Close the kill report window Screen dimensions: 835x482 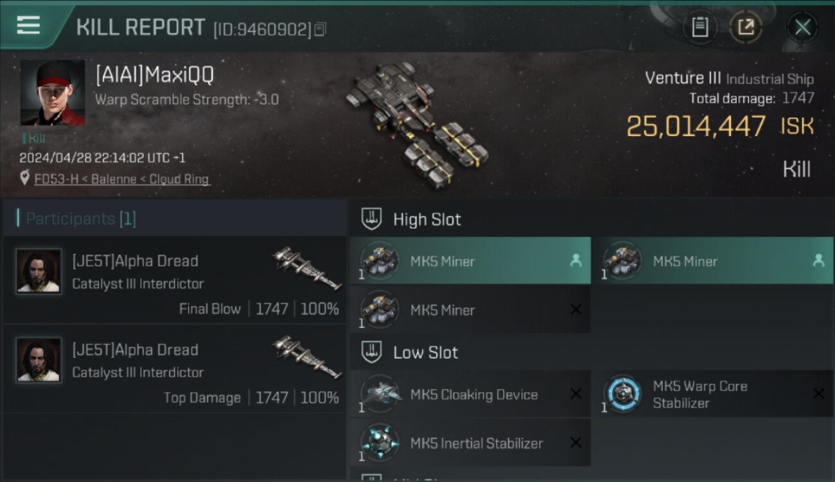(802, 27)
